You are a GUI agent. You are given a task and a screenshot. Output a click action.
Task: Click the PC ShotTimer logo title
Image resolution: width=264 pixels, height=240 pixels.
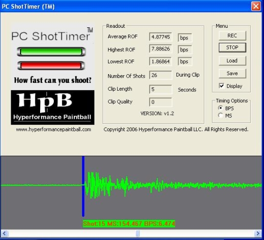click(x=52, y=35)
